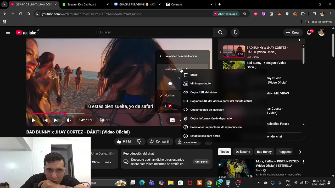The image size is (335, 188).
Task: Click the Crear button
Action: [293, 32]
